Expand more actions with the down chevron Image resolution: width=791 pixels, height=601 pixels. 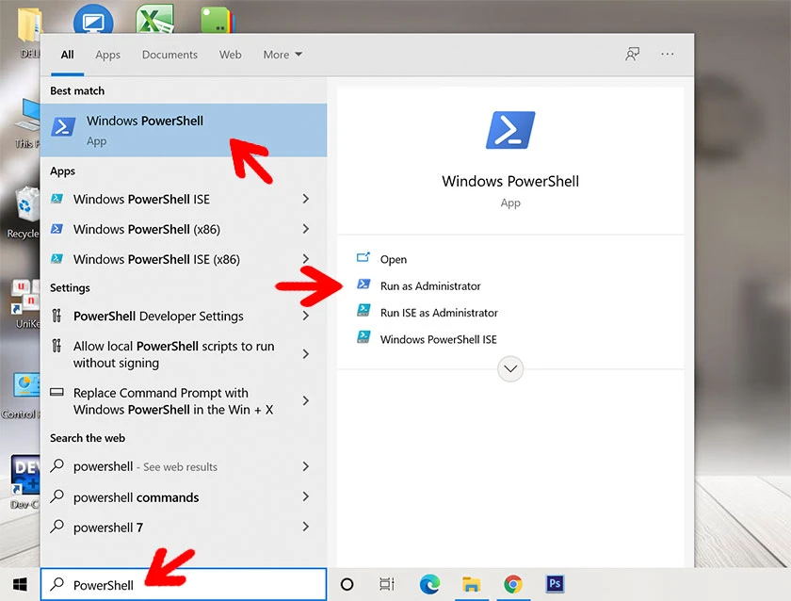(x=510, y=369)
